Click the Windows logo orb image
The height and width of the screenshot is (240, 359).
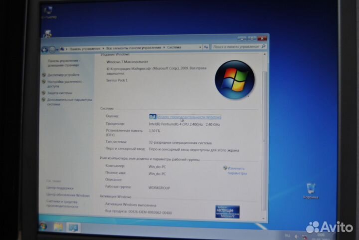click(235, 80)
